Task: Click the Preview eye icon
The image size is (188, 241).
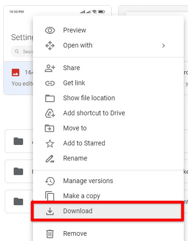Action: pyautogui.click(x=50, y=30)
